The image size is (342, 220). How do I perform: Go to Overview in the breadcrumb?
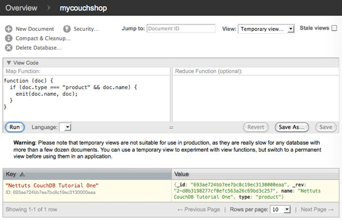(x=22, y=8)
